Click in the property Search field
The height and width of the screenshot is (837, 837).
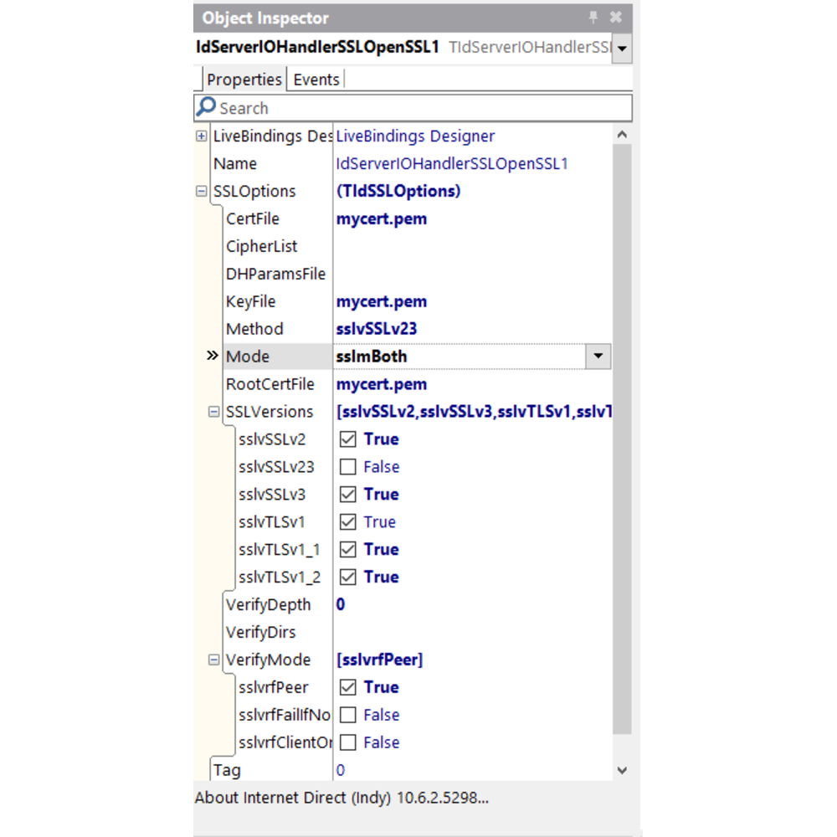(418, 108)
